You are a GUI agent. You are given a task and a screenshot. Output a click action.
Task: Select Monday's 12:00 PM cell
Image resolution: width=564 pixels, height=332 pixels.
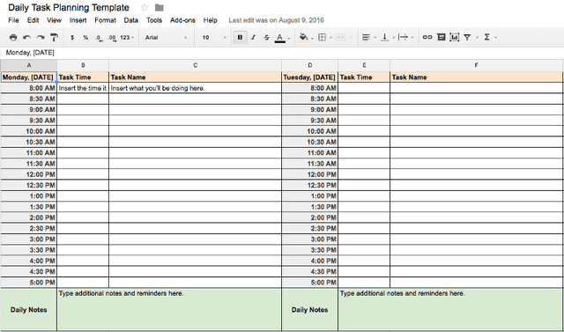pyautogui.click(x=29, y=174)
